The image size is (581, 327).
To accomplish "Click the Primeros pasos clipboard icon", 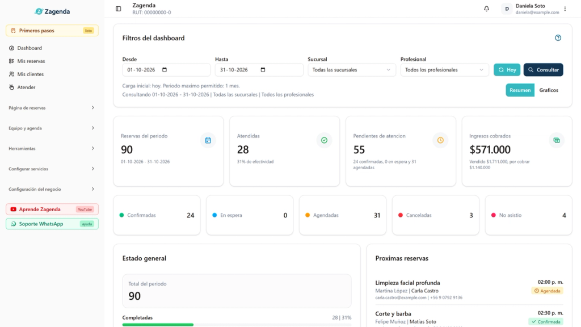I will [x=14, y=31].
